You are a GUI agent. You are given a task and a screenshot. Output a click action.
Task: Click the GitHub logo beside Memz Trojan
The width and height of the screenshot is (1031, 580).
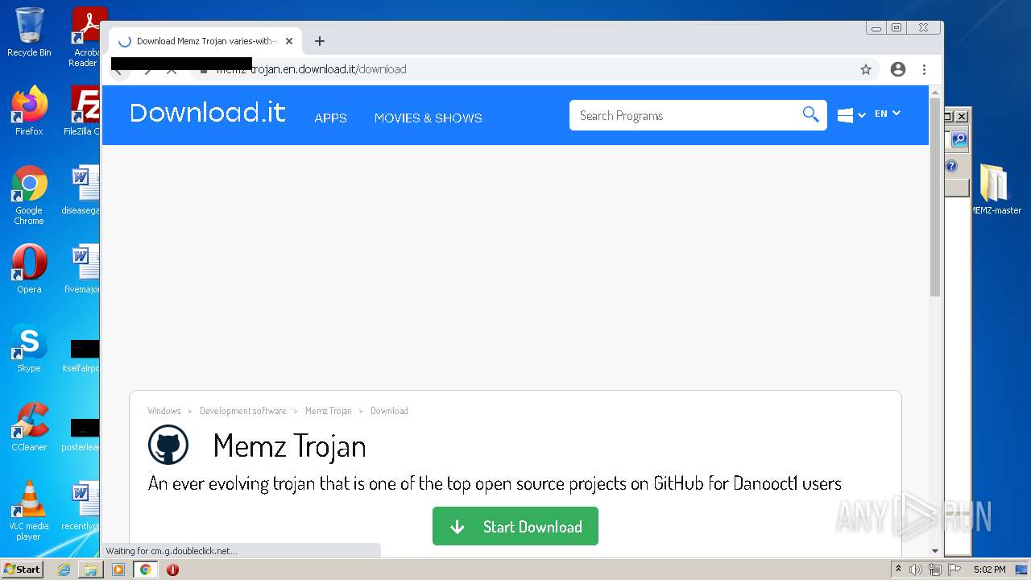(x=168, y=445)
